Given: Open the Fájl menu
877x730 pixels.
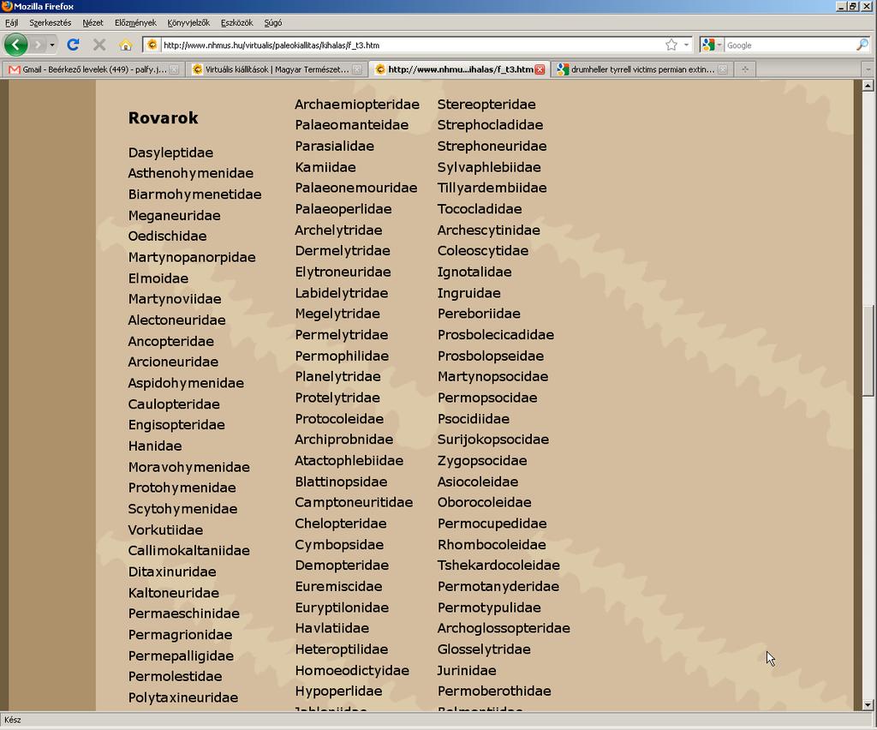Looking at the screenshot, I should [11, 23].
